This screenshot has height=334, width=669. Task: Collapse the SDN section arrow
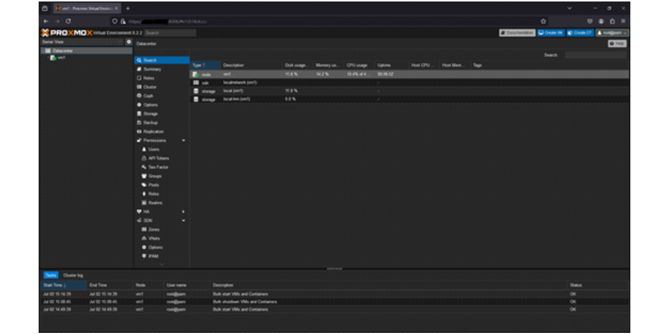pyautogui.click(x=184, y=221)
